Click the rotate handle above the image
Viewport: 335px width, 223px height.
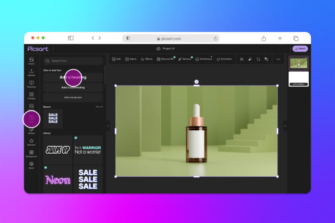(x=197, y=82)
